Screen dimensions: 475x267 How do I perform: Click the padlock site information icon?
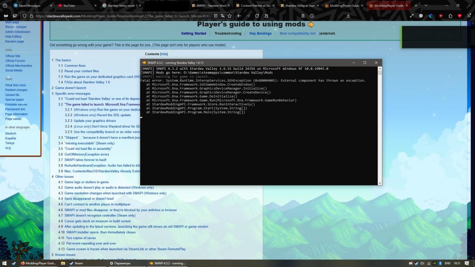click(x=31, y=16)
